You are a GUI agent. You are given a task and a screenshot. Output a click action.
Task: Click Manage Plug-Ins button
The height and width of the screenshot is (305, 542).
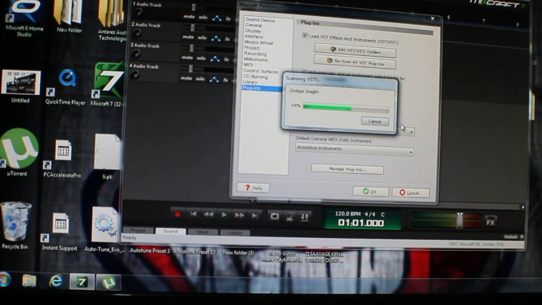point(347,169)
